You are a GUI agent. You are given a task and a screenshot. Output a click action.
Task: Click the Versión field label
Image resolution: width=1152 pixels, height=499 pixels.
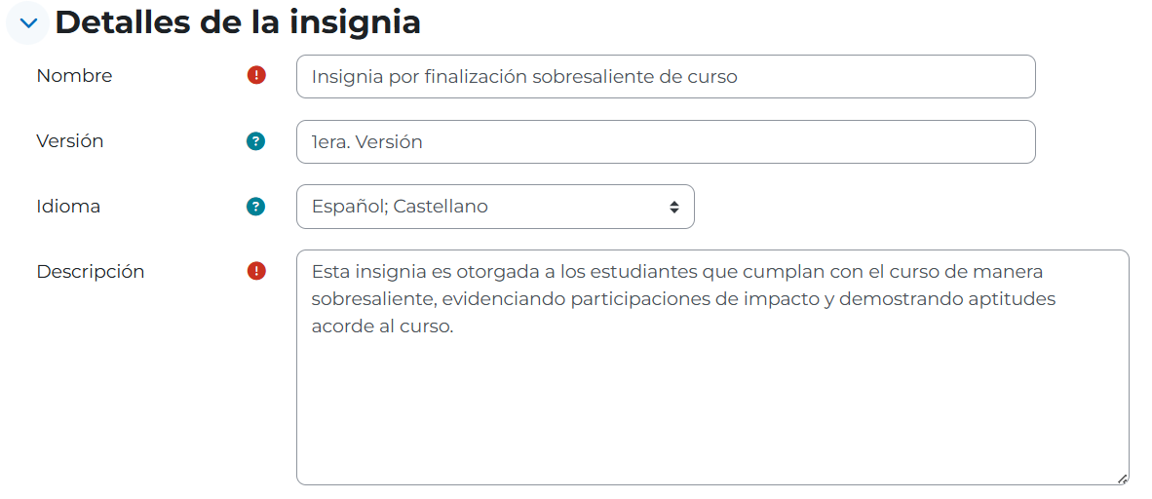point(70,141)
